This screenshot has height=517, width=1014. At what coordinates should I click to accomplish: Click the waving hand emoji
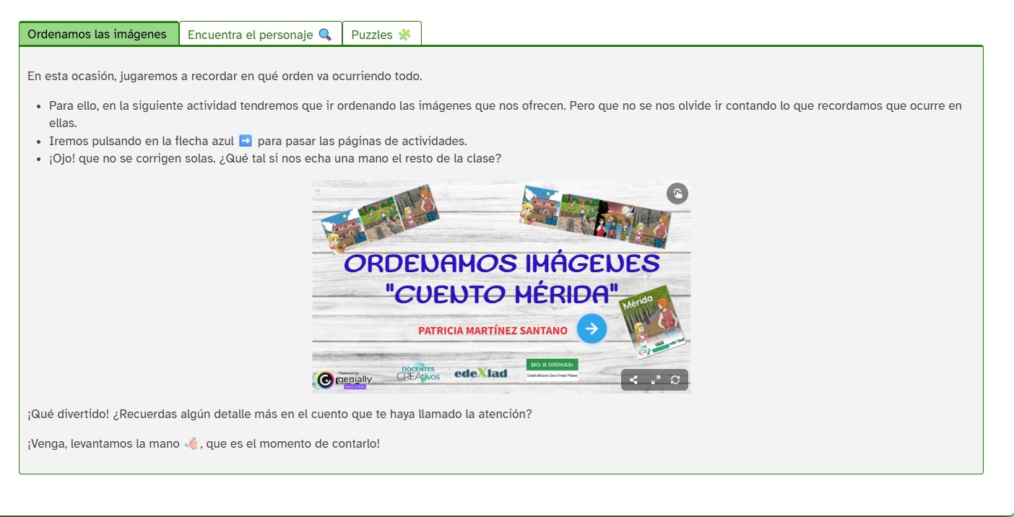(191, 443)
